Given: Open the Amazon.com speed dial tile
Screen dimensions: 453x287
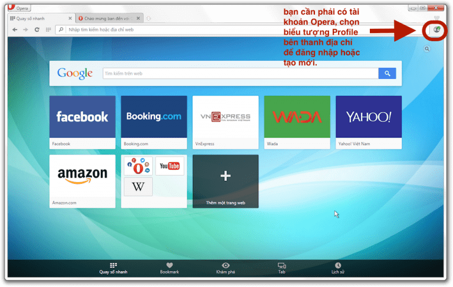Looking at the screenshot, I should coord(83,182).
